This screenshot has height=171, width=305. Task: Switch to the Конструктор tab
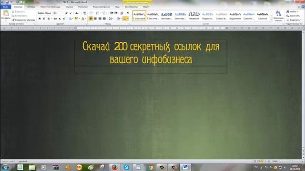pos(132,7)
